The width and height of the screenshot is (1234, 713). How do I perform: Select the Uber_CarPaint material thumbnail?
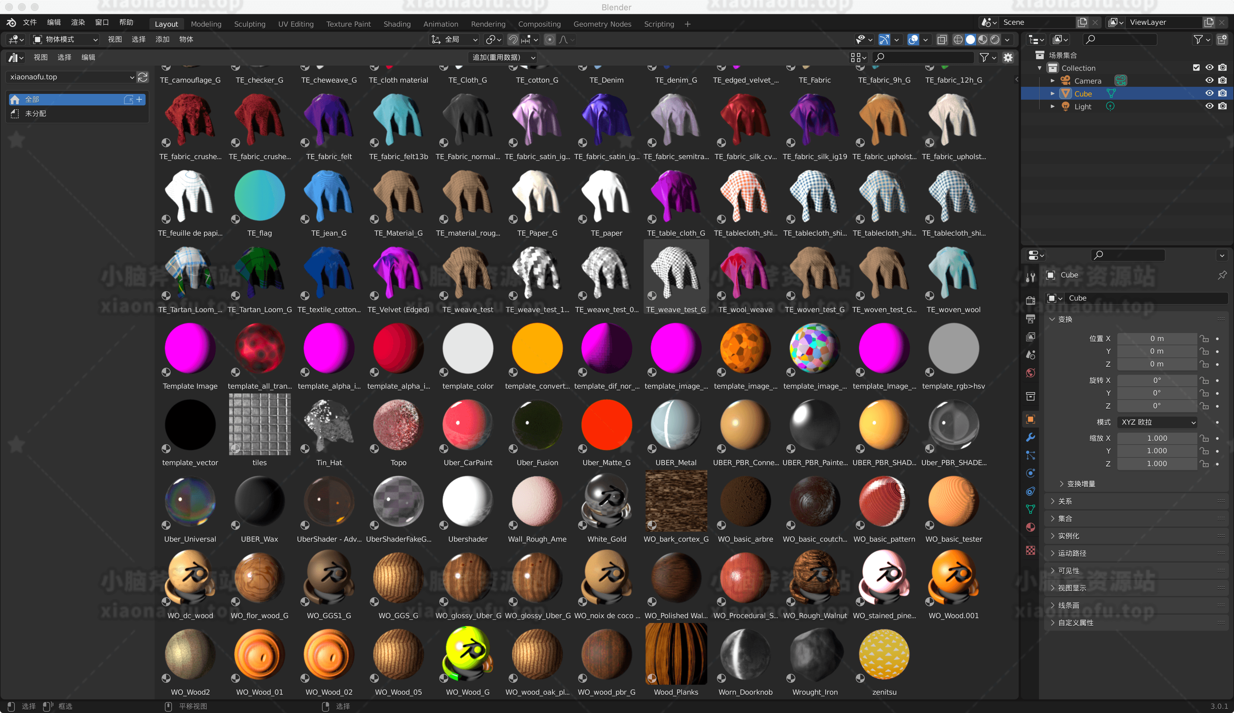[468, 426]
